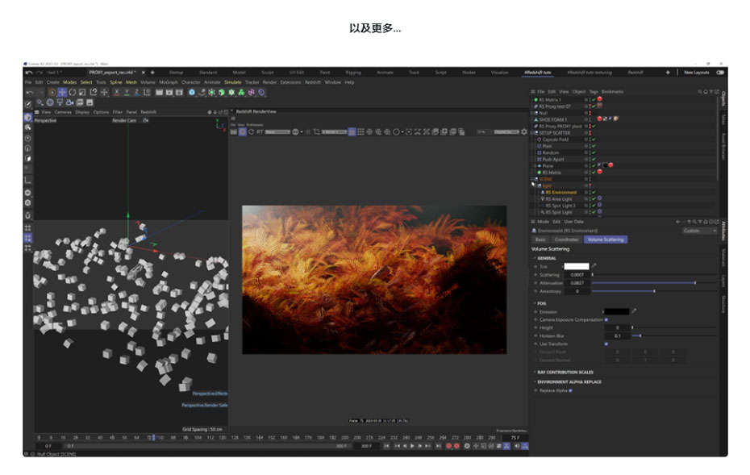
Task: Open Edit Render Settings clapper icon
Action: click(179, 92)
